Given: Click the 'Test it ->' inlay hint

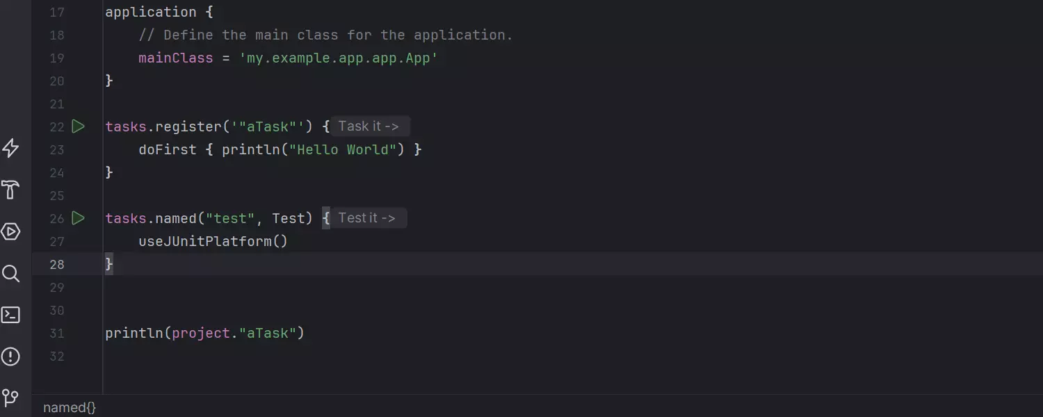Looking at the screenshot, I should pyautogui.click(x=366, y=218).
